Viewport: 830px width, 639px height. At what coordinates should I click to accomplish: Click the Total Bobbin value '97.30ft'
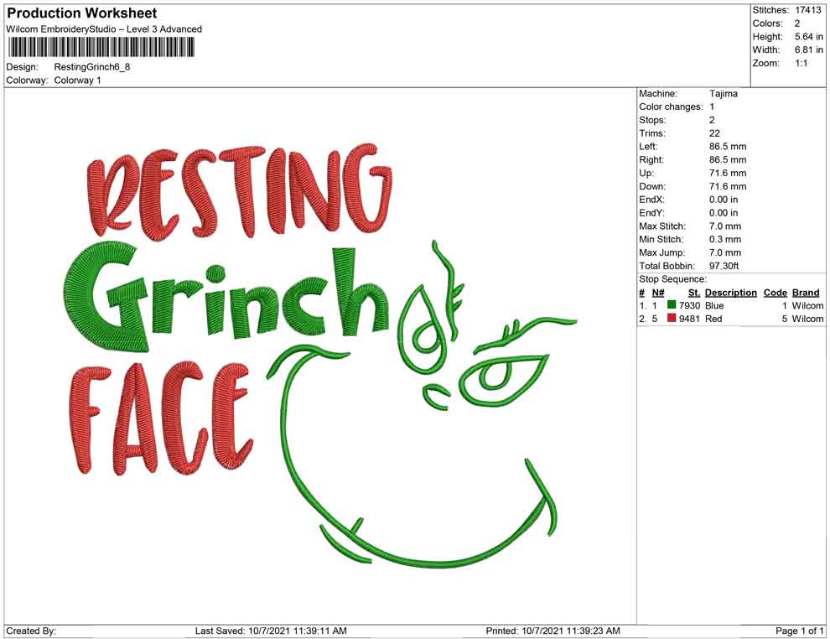(x=724, y=265)
